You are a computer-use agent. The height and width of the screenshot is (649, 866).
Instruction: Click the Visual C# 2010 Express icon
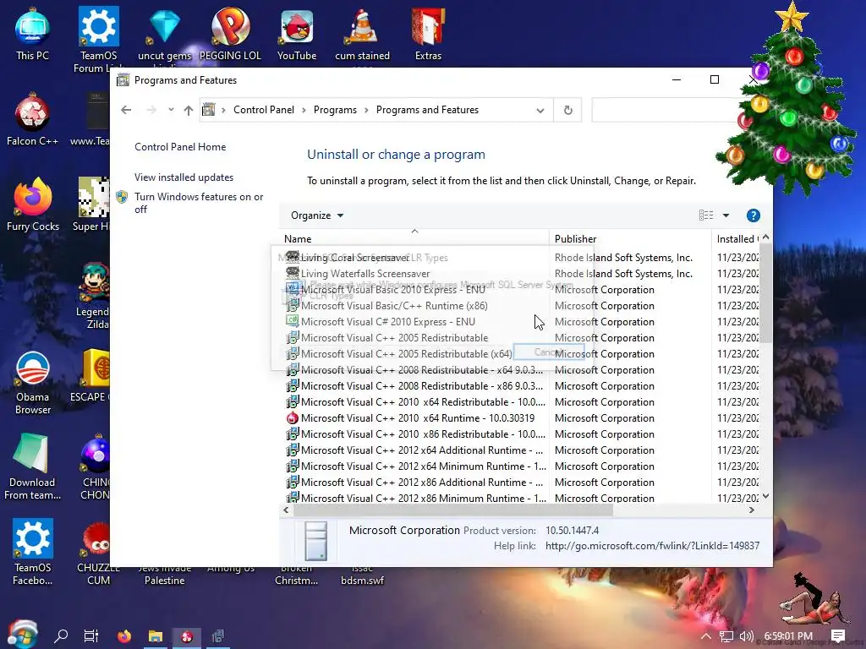(x=292, y=321)
